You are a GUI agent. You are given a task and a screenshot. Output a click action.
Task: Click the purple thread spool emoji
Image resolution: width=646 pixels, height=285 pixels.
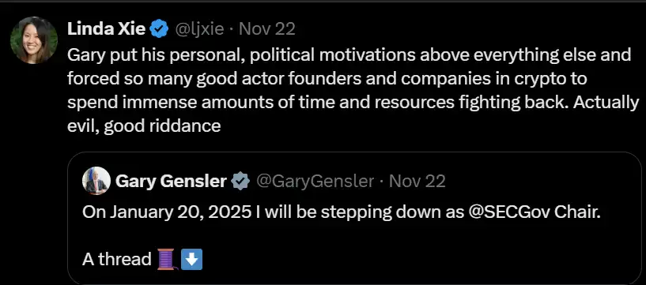(x=167, y=260)
